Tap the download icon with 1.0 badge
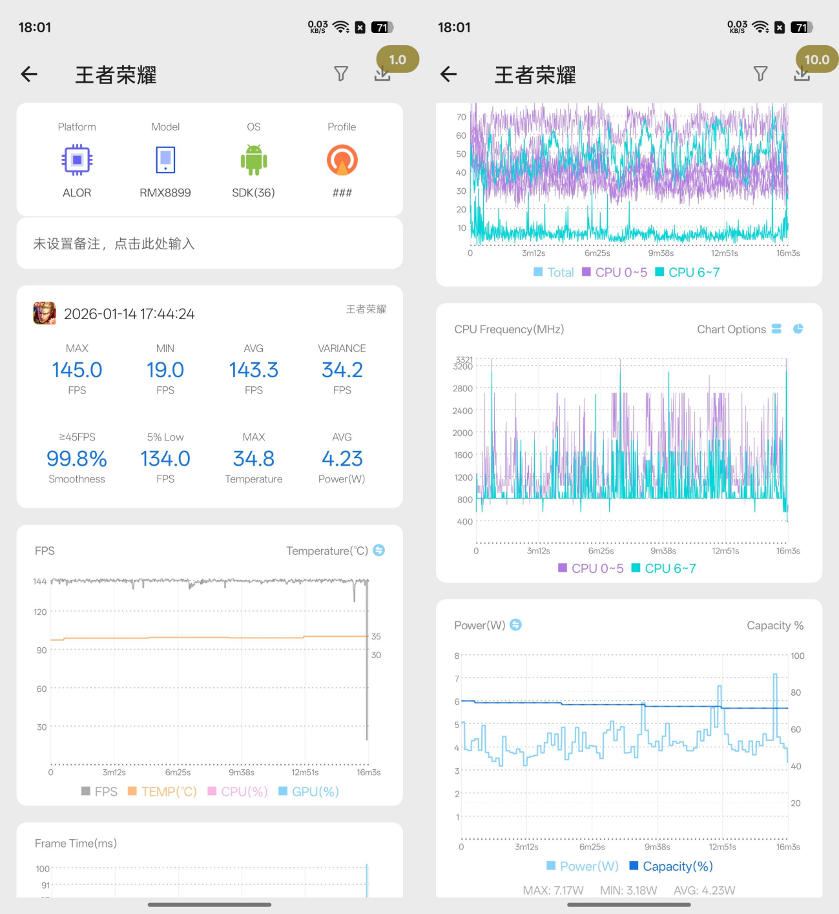The image size is (839, 914). (382, 74)
